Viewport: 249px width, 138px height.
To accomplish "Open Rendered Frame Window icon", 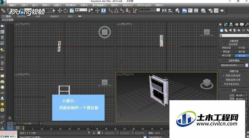I will (x=216, y=11).
